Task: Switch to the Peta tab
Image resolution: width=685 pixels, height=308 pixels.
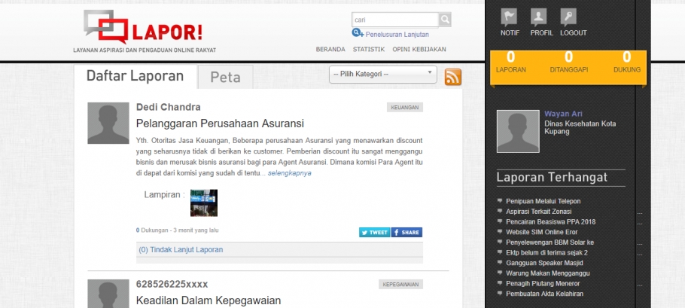Action: (225, 77)
